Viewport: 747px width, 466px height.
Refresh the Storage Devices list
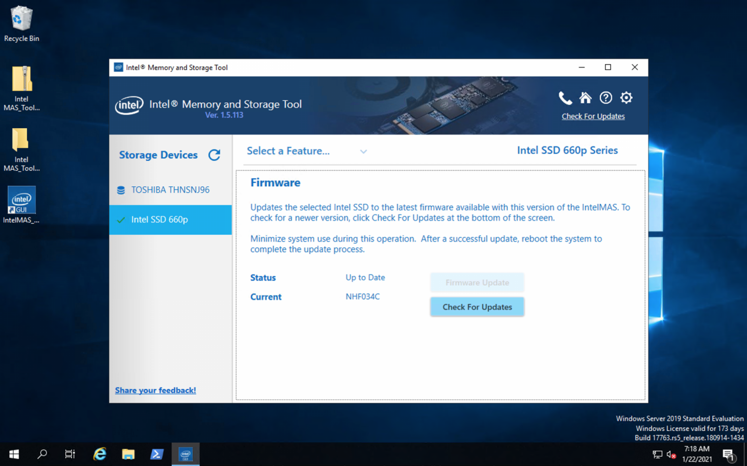(x=214, y=155)
